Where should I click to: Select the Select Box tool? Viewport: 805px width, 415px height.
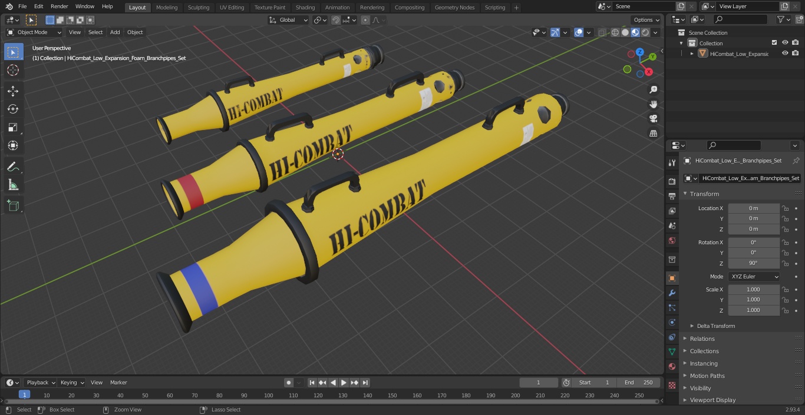pyautogui.click(x=13, y=52)
